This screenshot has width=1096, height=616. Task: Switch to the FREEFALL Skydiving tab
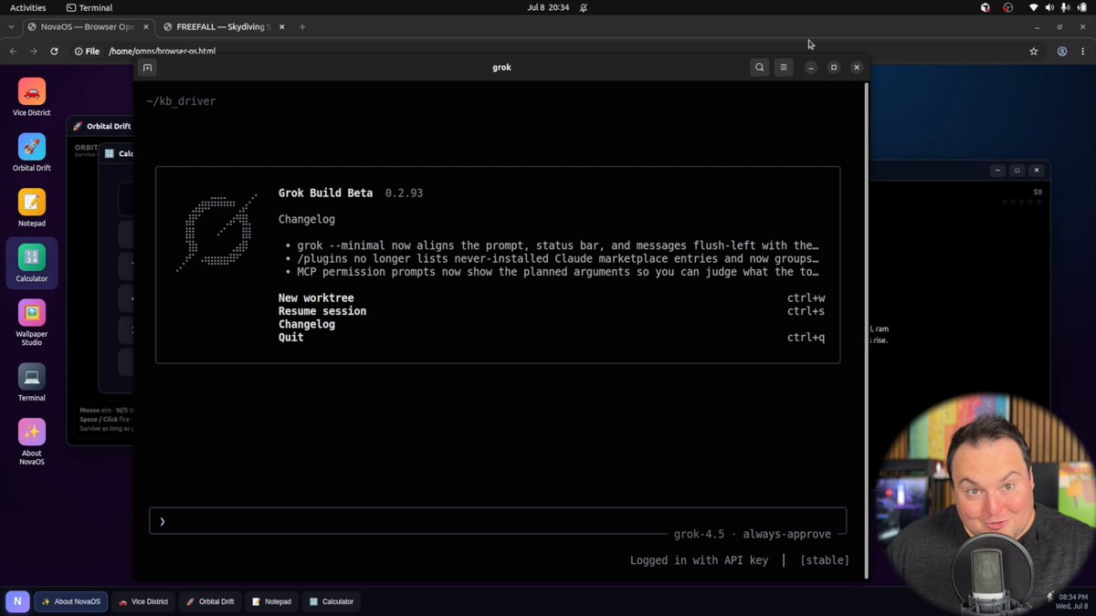tap(224, 26)
